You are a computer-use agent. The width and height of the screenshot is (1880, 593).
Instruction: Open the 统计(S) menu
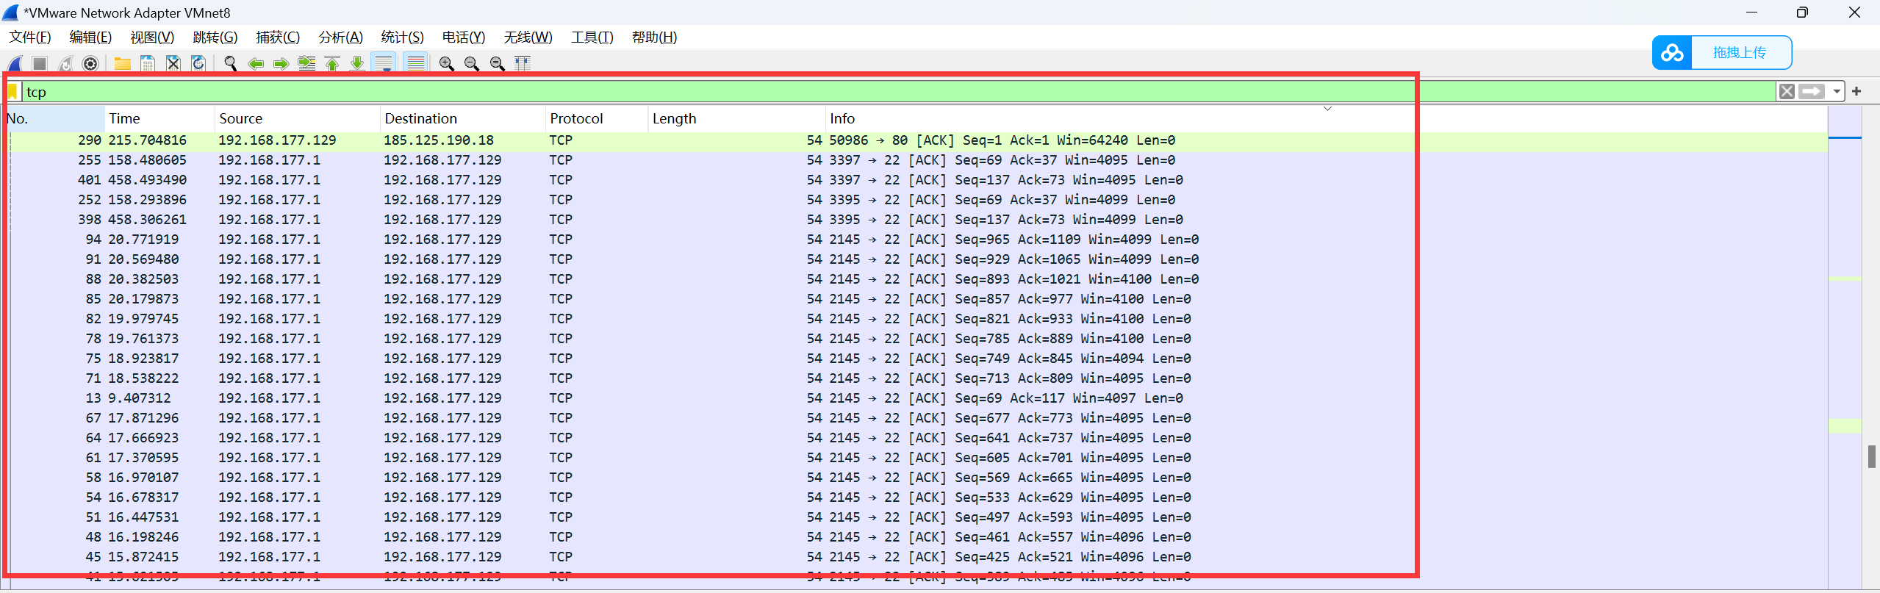[402, 37]
